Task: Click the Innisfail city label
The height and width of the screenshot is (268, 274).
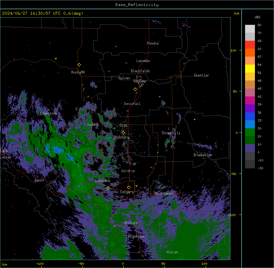Action: click(132, 104)
